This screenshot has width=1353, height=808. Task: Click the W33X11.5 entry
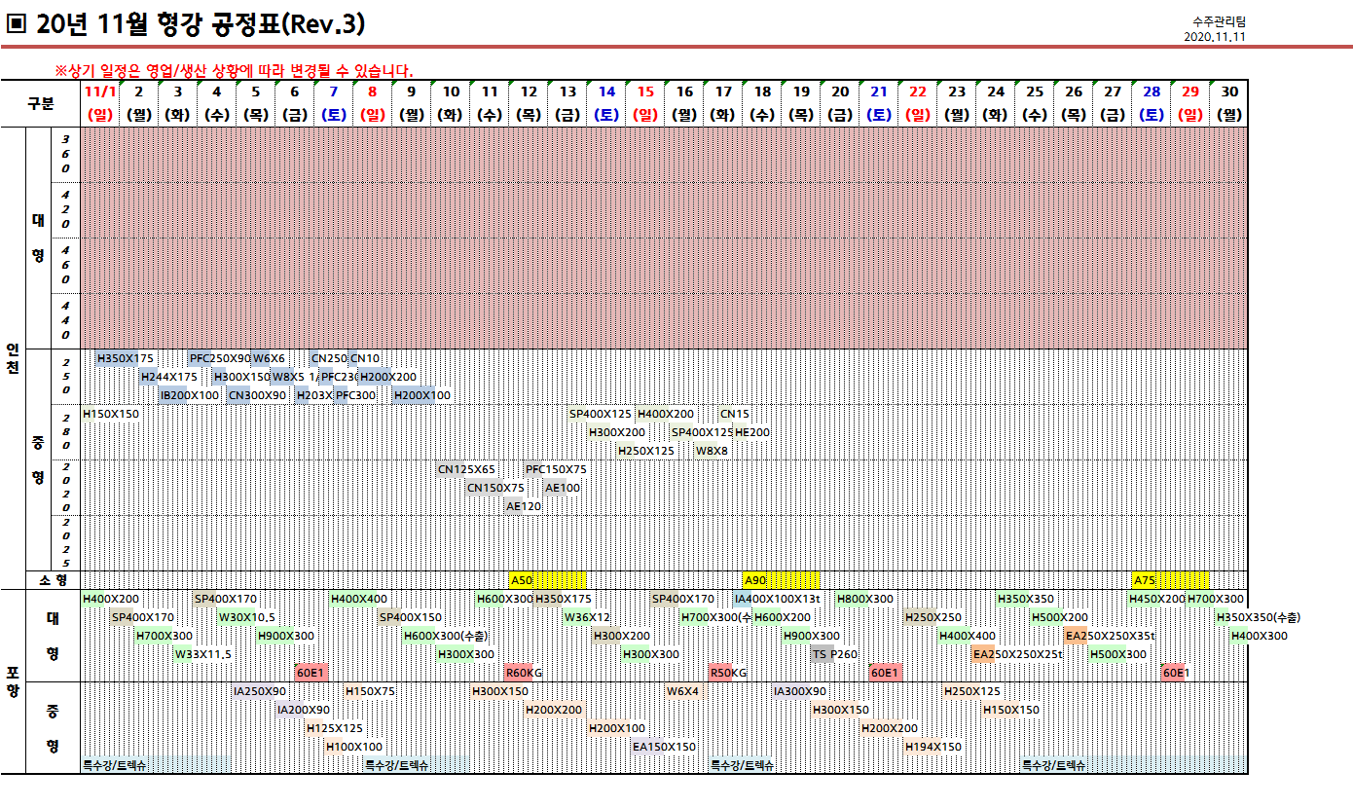tap(203, 654)
